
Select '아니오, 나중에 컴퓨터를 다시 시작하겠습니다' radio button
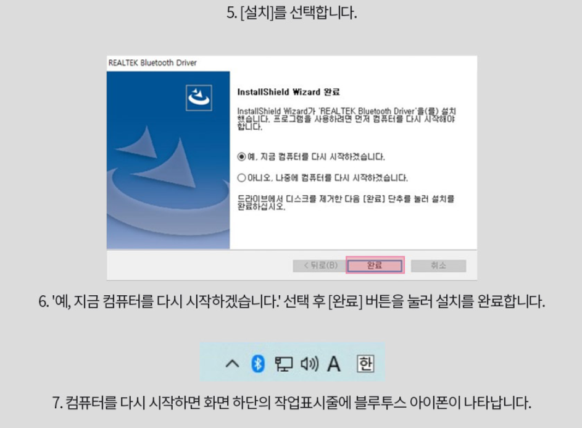(x=242, y=178)
